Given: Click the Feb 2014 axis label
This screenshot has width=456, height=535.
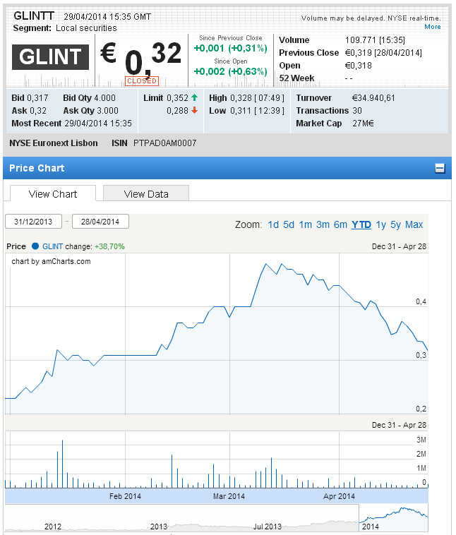Looking at the screenshot, I should [125, 496].
